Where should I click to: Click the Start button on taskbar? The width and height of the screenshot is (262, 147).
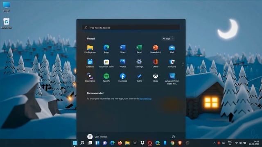click(x=75, y=143)
